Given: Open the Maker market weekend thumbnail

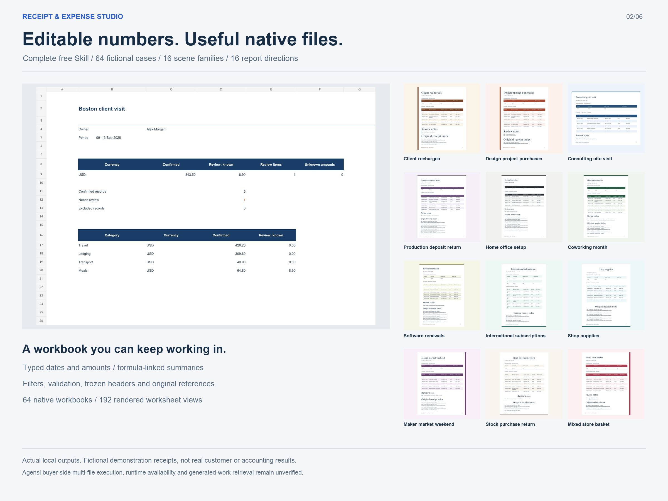Looking at the screenshot, I should tap(442, 384).
